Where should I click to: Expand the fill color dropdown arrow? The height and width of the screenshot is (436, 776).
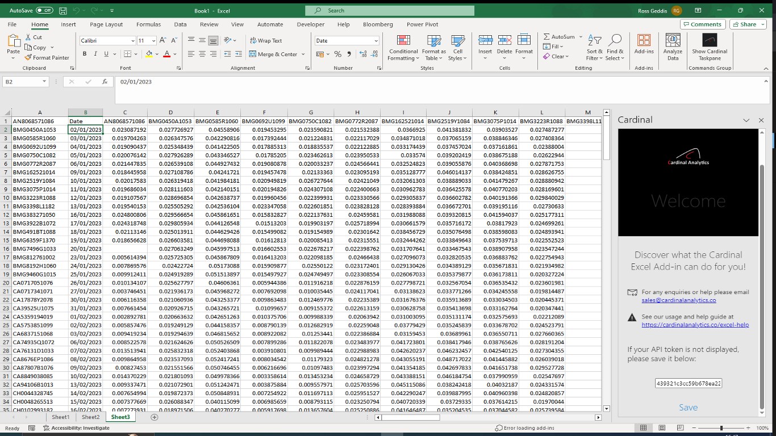point(157,54)
